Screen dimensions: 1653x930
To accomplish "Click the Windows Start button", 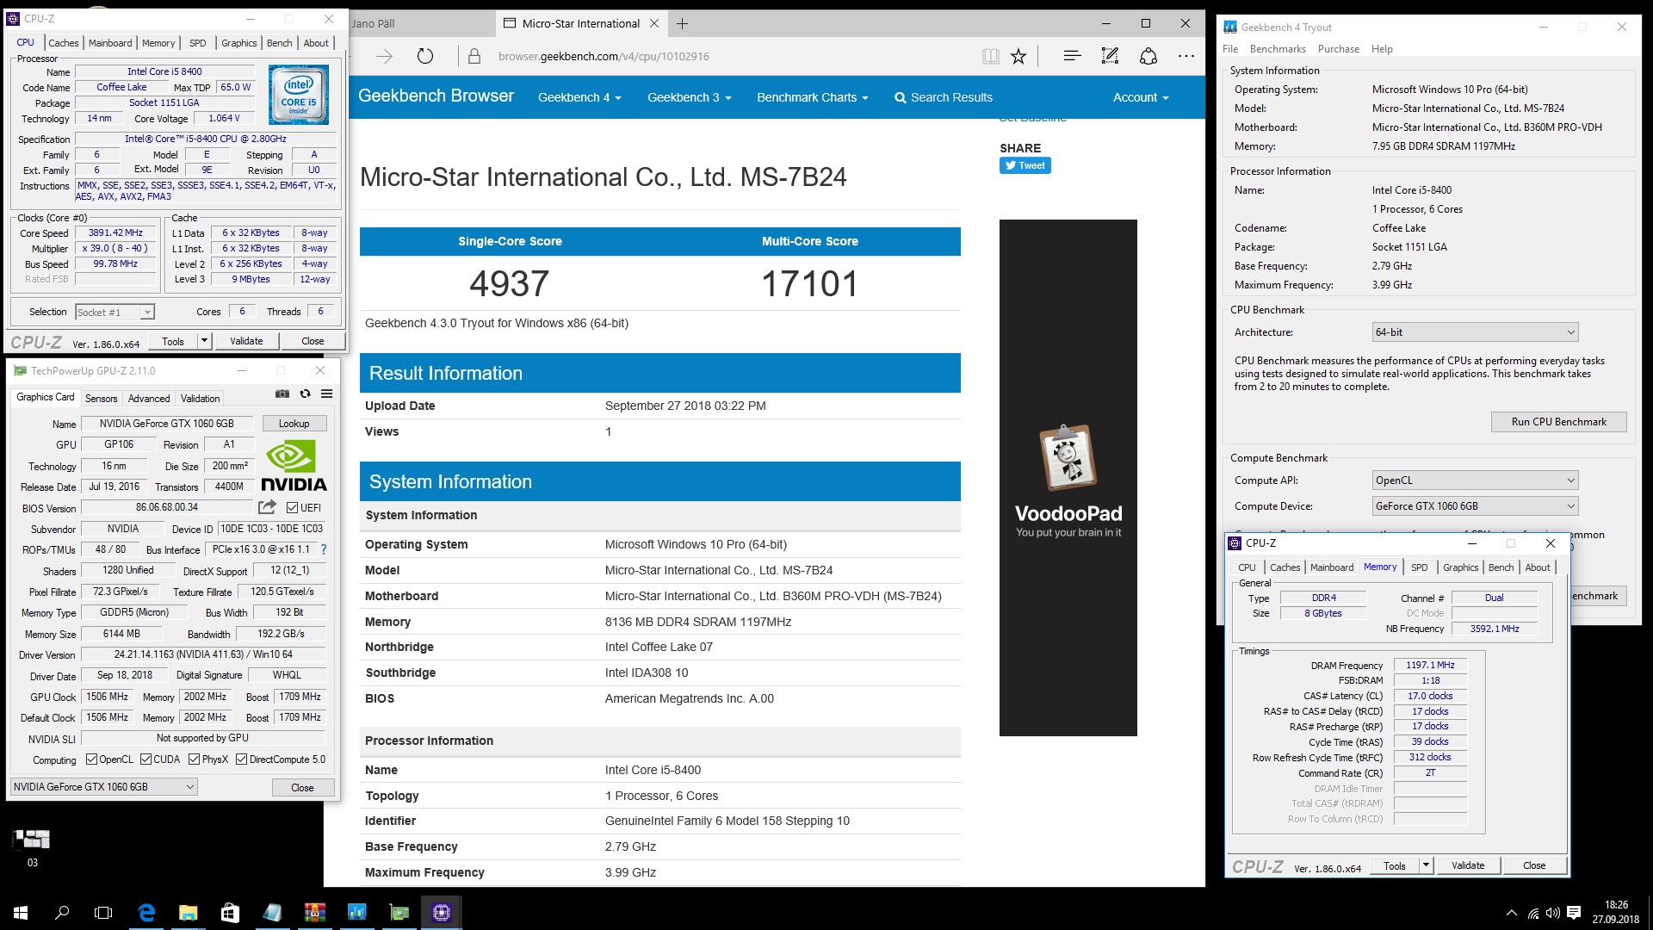I will click(21, 913).
